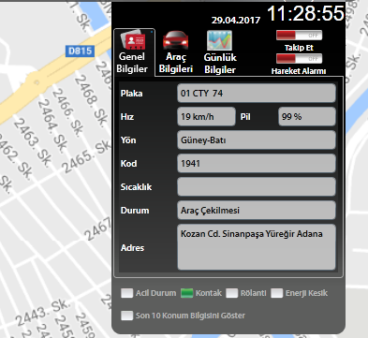This screenshot has width=368, height=338.
Task: Check the Acil Durum checkbox
Action: tap(126, 293)
